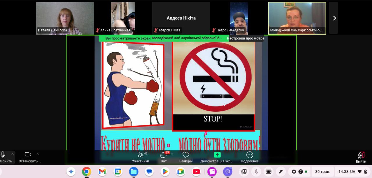Open Google Play Store from the shelf
Viewport: 372px width, 178px height.
[x=165, y=172]
